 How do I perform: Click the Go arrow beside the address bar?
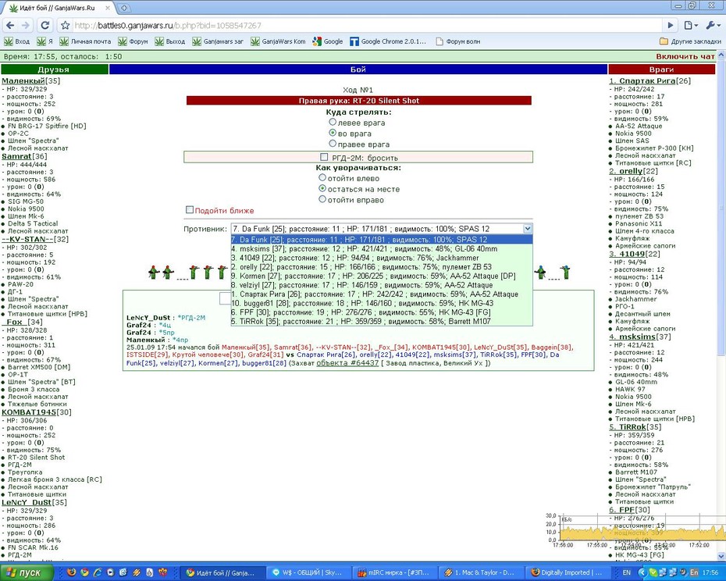[x=670, y=26]
